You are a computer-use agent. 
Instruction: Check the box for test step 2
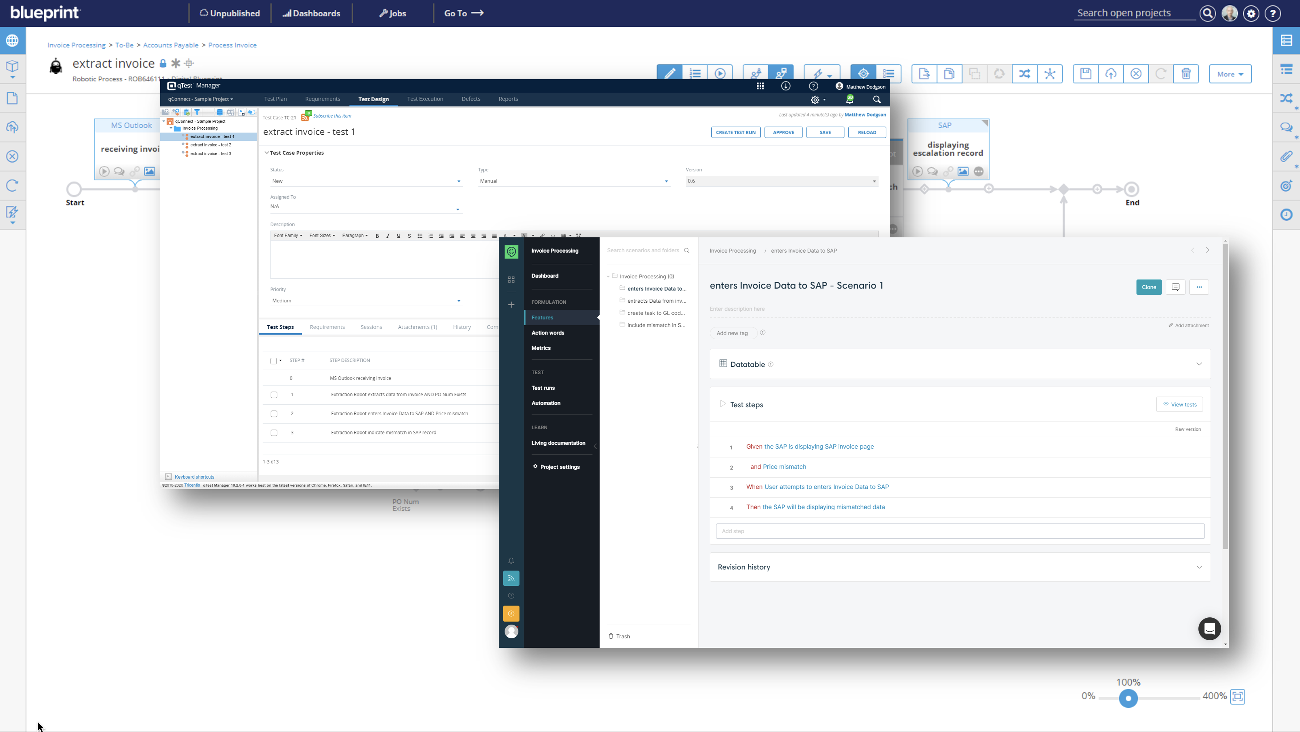pos(274,414)
